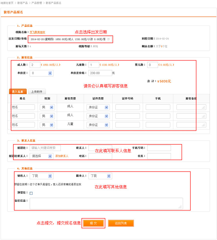Go to 地接社首页 in breadcrumb

coord(7,3)
